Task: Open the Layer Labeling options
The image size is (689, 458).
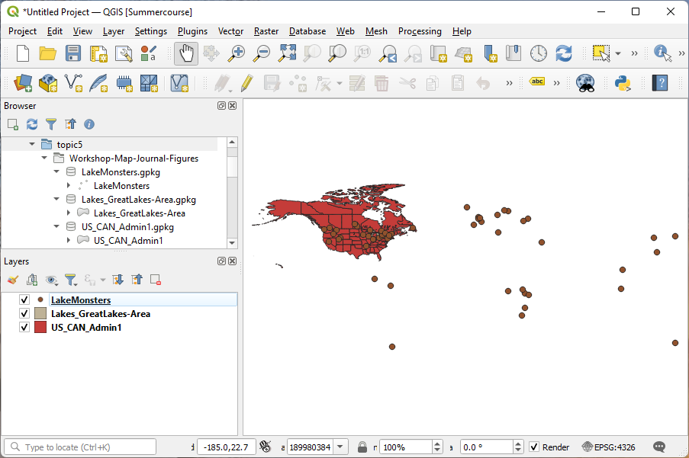Action: [x=536, y=81]
